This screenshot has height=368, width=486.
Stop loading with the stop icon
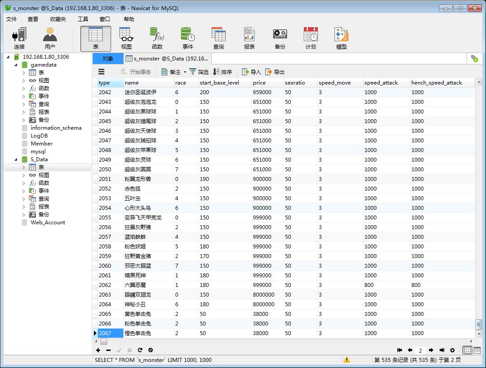(x=150, y=350)
